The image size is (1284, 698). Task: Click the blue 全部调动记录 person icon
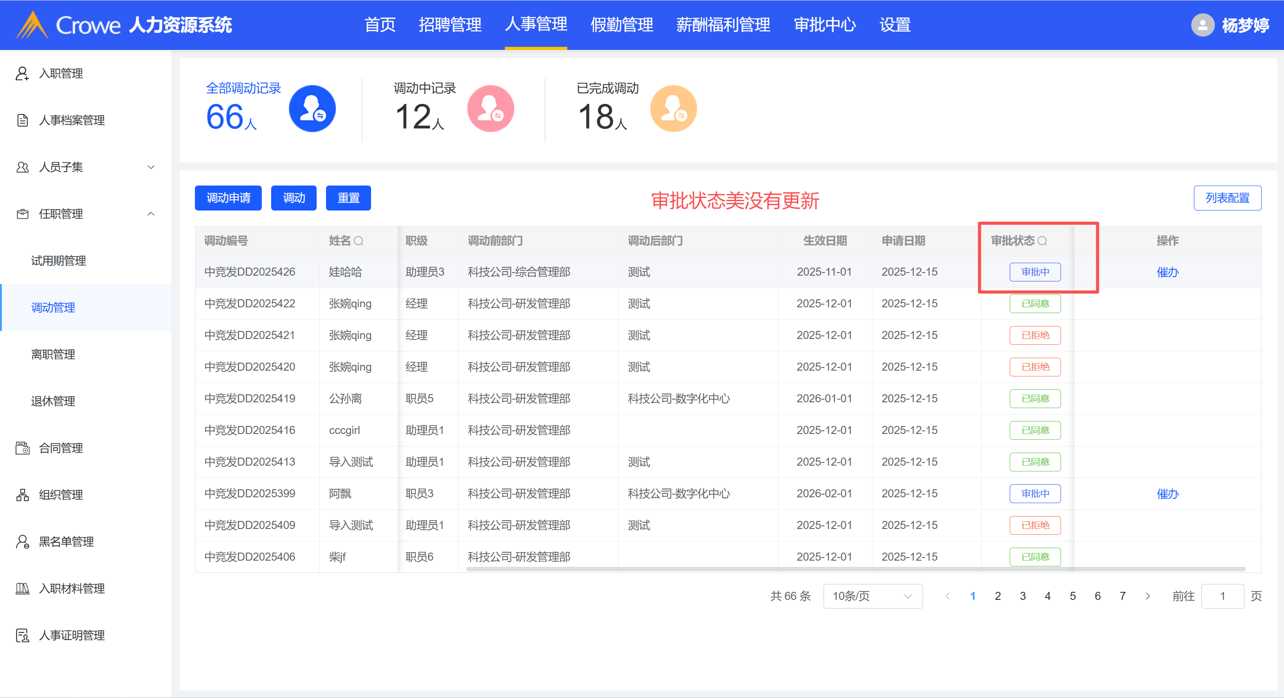[x=312, y=109]
